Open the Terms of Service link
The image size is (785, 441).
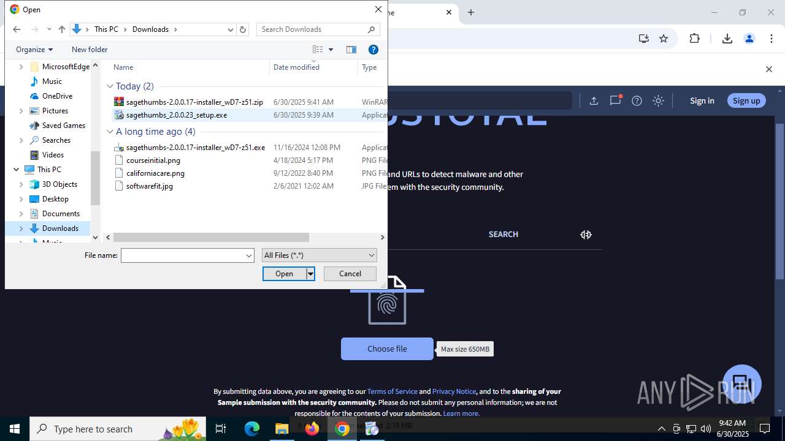pos(392,391)
